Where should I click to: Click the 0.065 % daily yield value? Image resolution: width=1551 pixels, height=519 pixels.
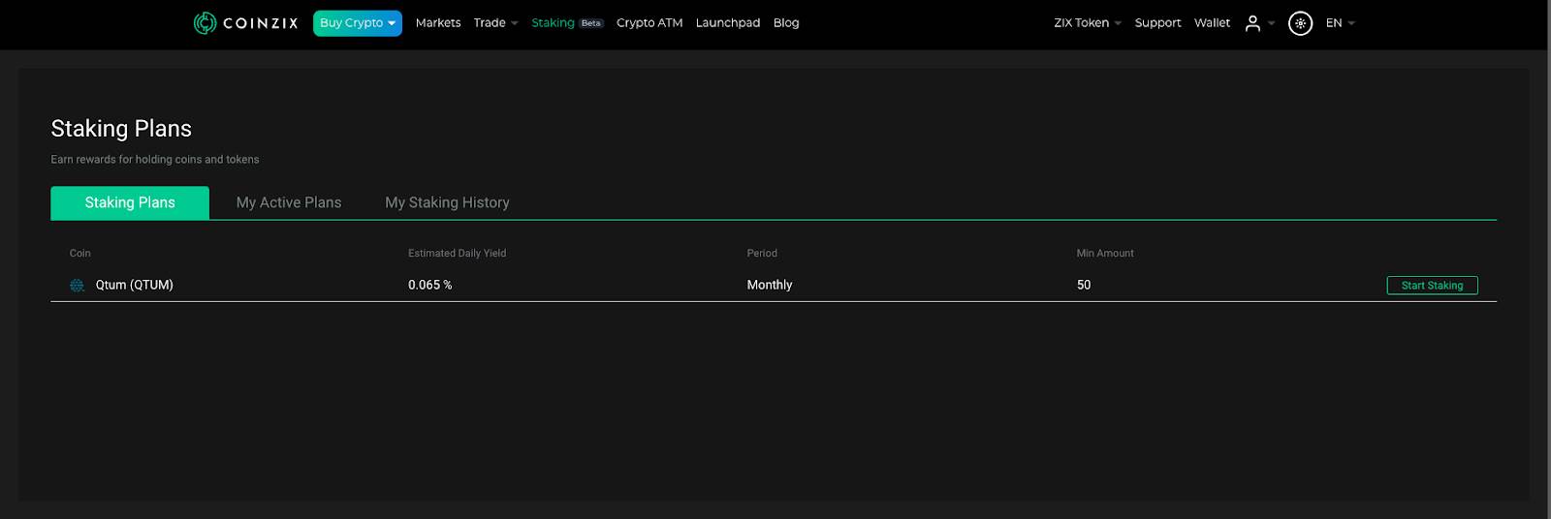coord(430,286)
